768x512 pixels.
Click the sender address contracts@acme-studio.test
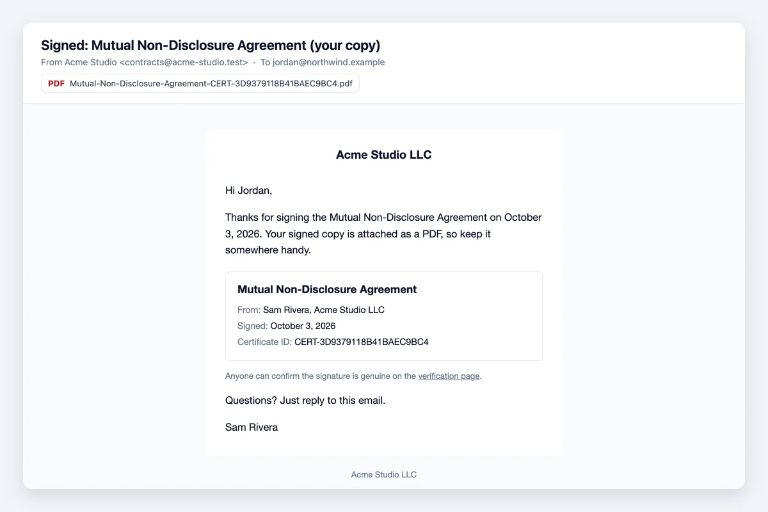[184, 62]
